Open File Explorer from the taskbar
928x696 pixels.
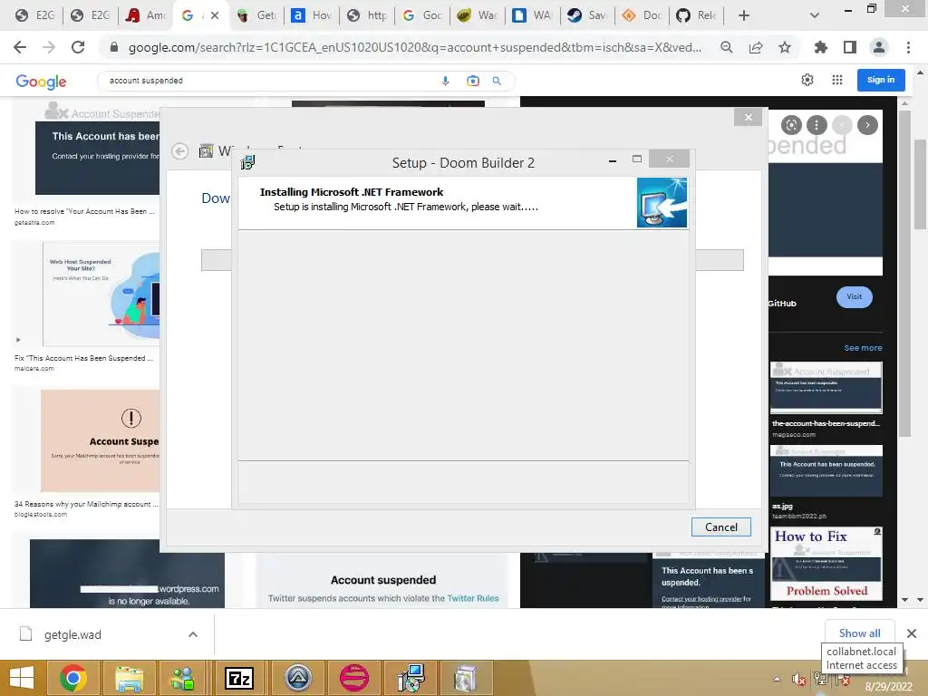click(129, 678)
